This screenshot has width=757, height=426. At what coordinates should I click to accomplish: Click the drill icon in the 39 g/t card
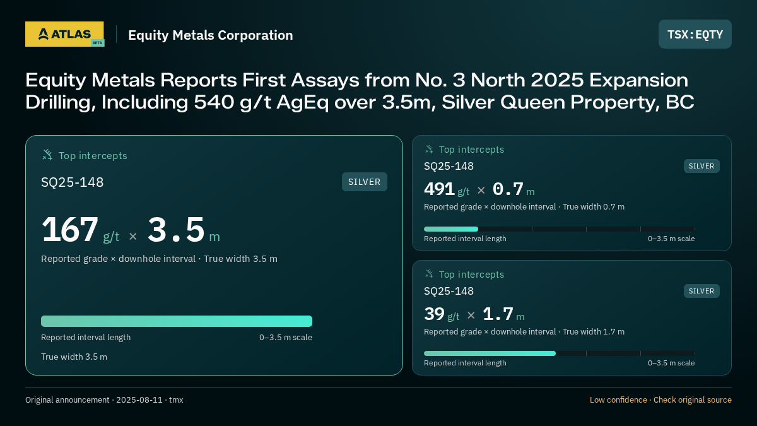(429, 274)
